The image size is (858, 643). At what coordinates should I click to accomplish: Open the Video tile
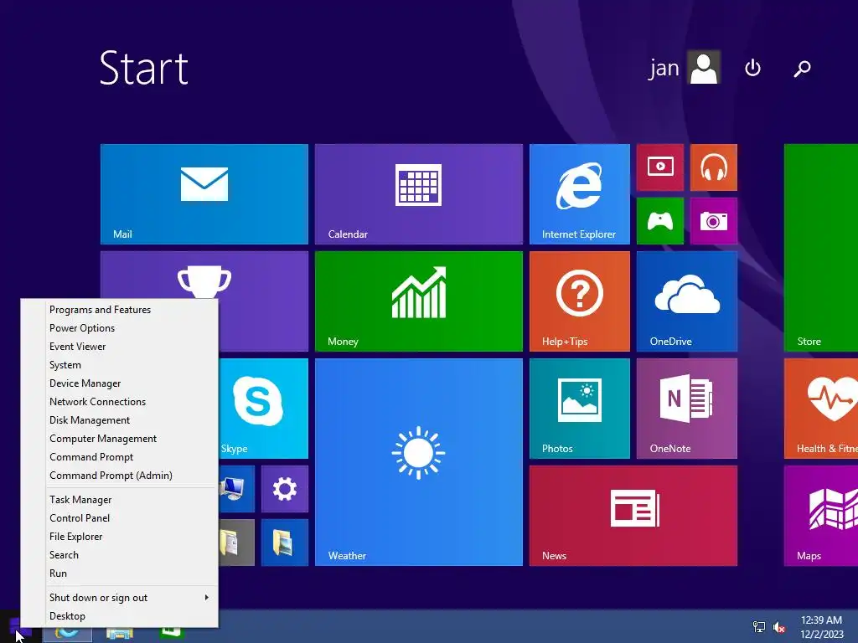point(660,167)
